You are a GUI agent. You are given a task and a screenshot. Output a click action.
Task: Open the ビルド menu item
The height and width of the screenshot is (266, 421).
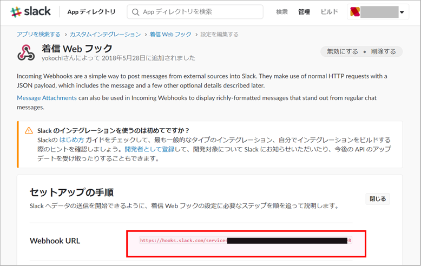329,12
